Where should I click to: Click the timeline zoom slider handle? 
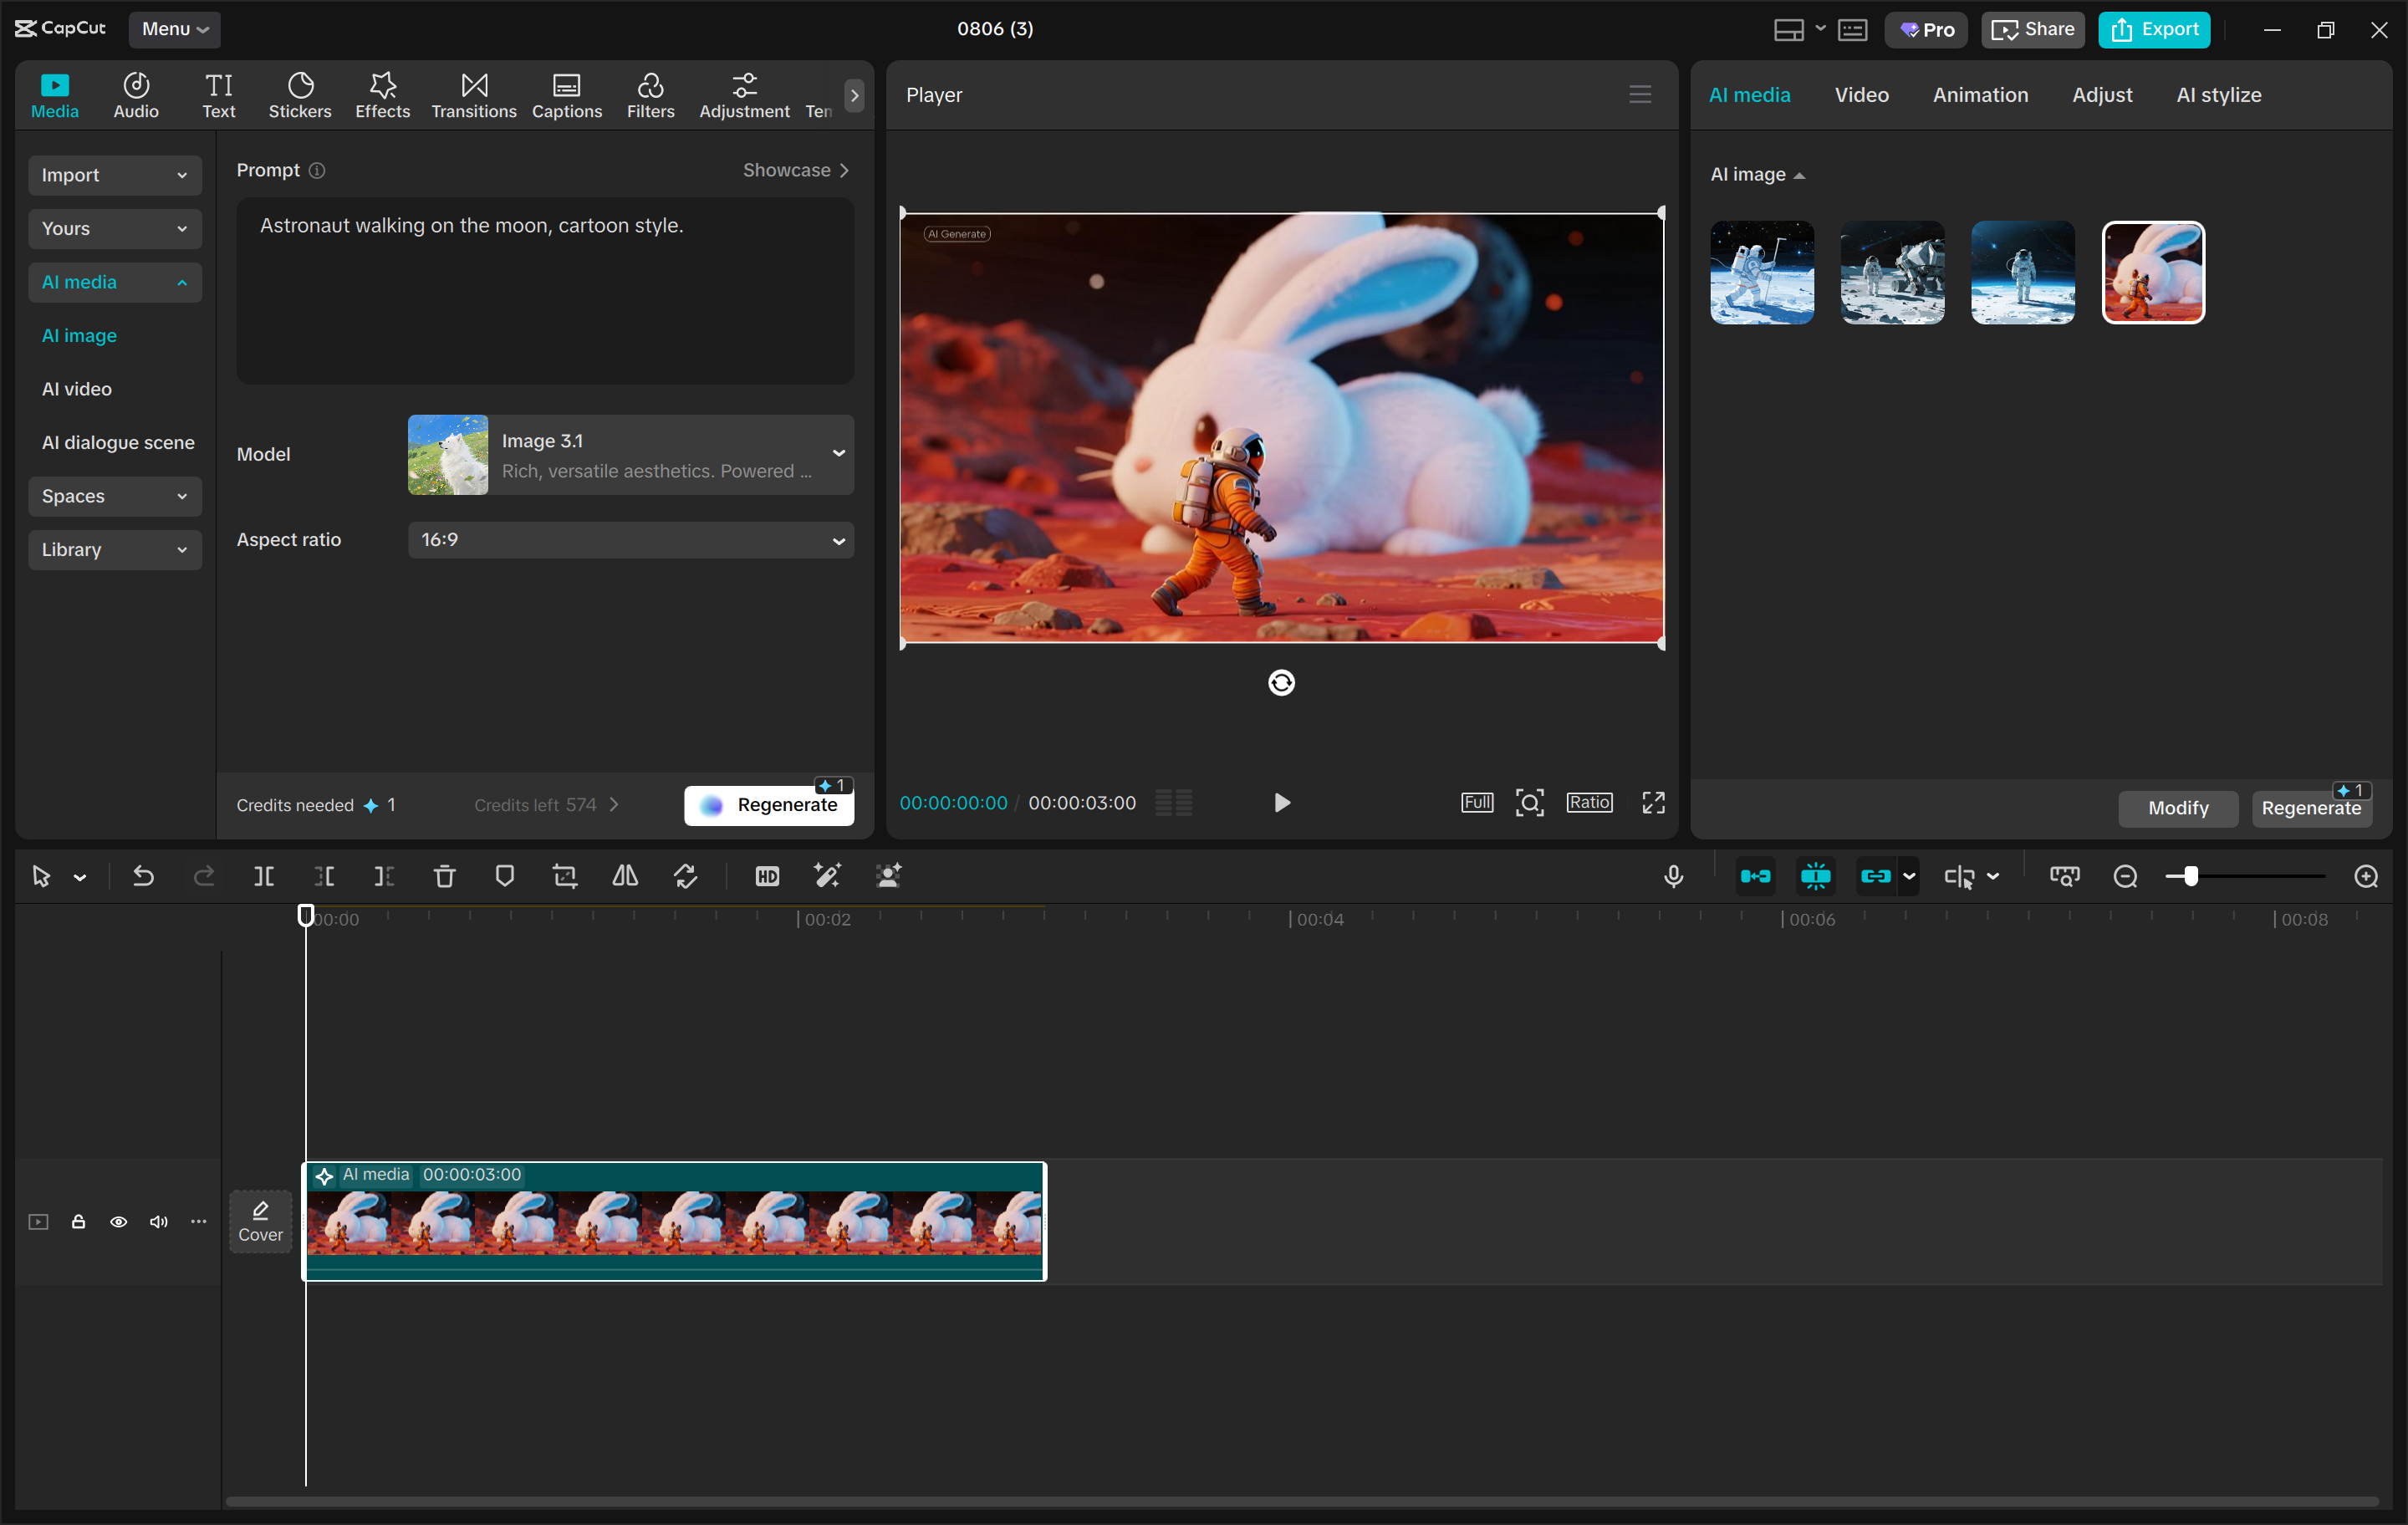click(2190, 876)
